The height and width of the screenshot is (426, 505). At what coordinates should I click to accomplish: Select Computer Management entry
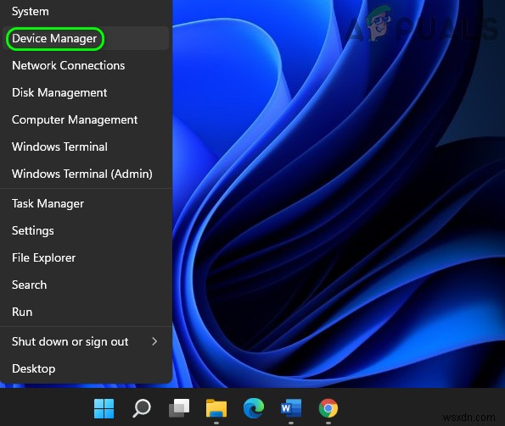86,119
